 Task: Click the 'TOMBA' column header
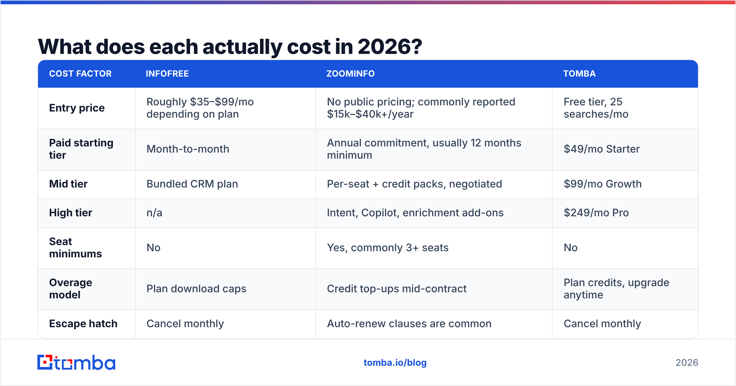[579, 74]
